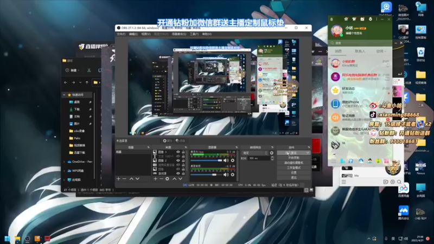Remove the selected source with the minus icon
Screen dimensions: 434x244
tap(161, 179)
